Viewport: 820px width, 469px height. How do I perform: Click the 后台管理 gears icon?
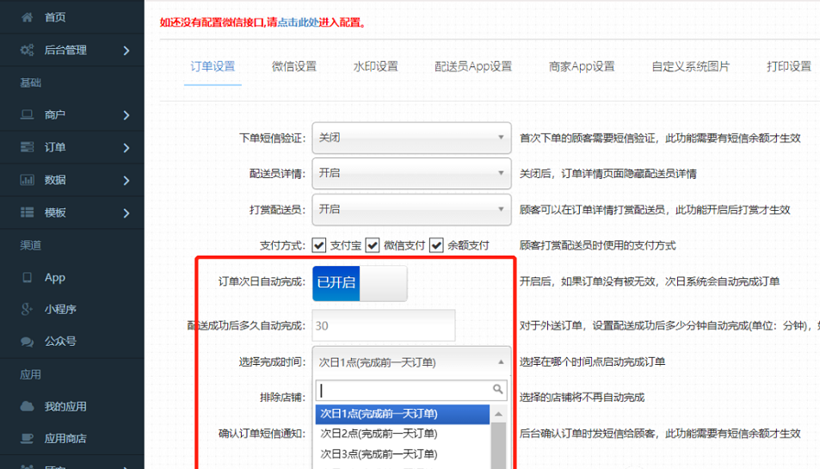(x=27, y=50)
